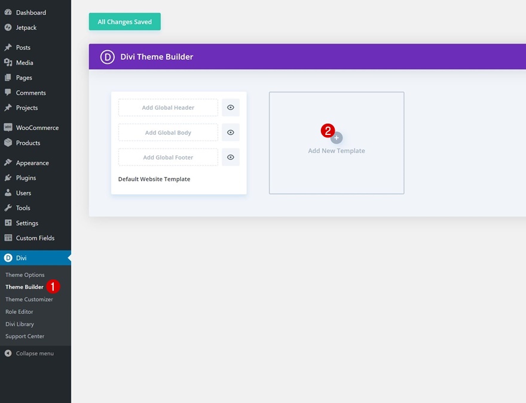This screenshot has width=526, height=403.
Task: Toggle Global Footer visibility eye
Action: click(231, 157)
